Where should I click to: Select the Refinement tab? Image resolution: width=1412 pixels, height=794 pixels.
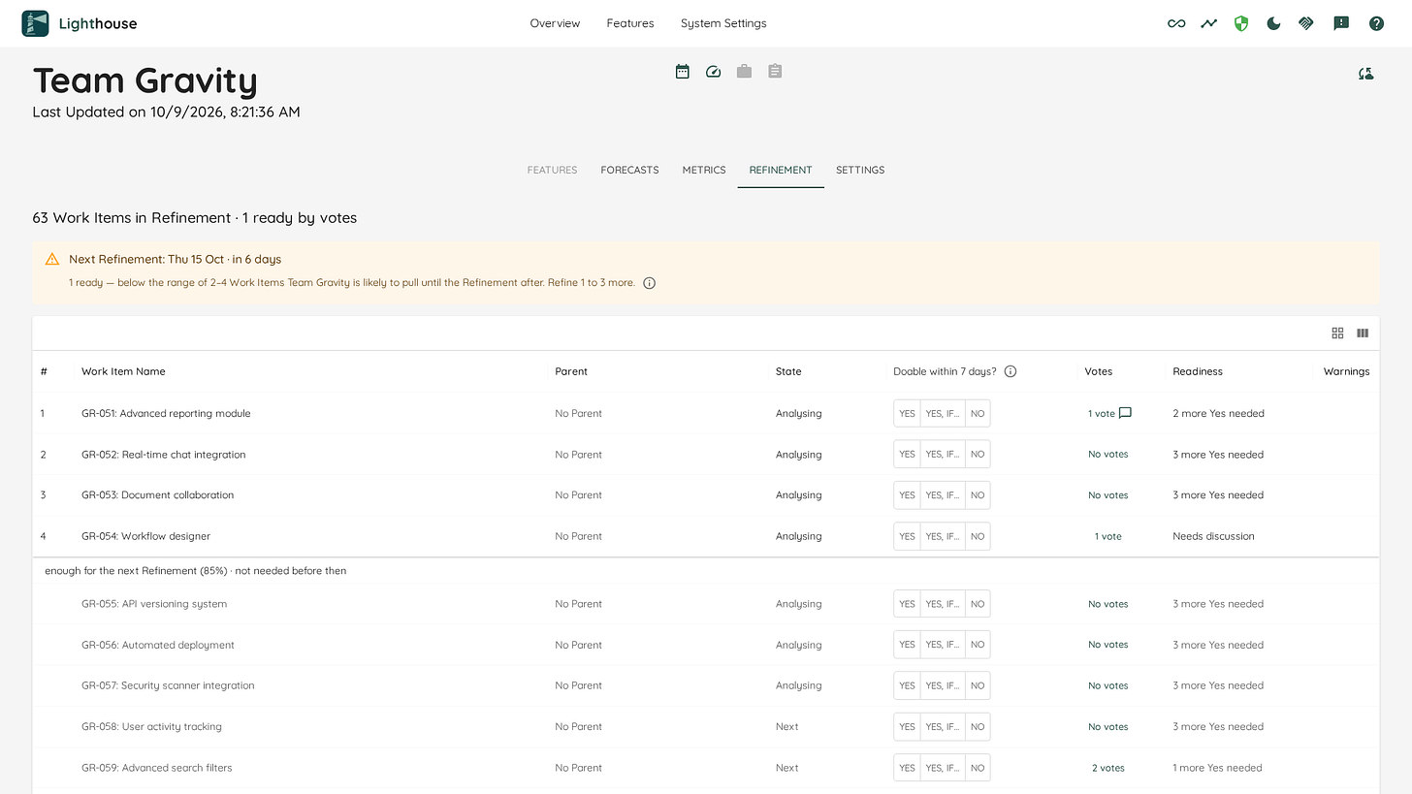(781, 170)
